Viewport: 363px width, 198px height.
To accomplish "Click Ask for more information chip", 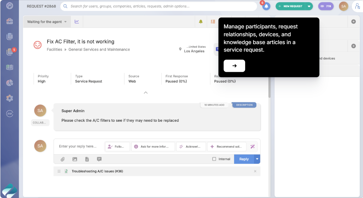I will (153, 147).
